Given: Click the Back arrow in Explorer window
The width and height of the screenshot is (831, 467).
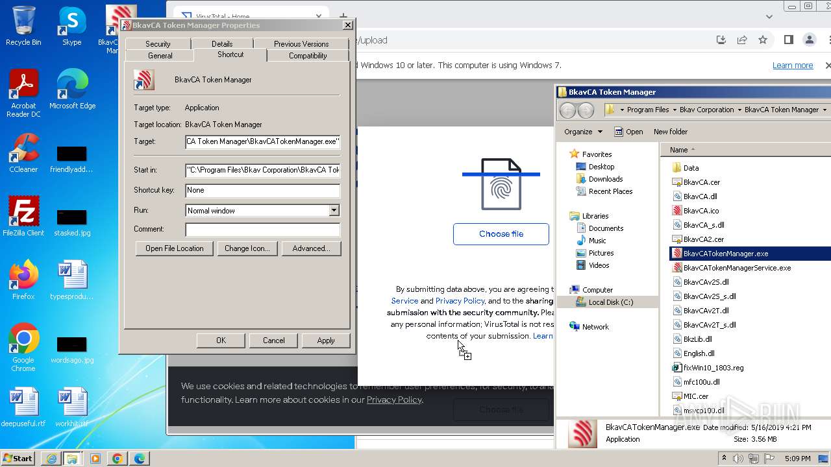Looking at the screenshot, I should [568, 110].
